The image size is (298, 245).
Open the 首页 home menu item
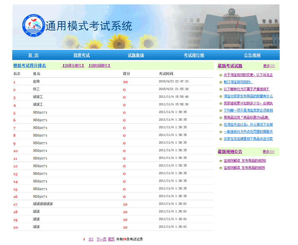[33, 55]
